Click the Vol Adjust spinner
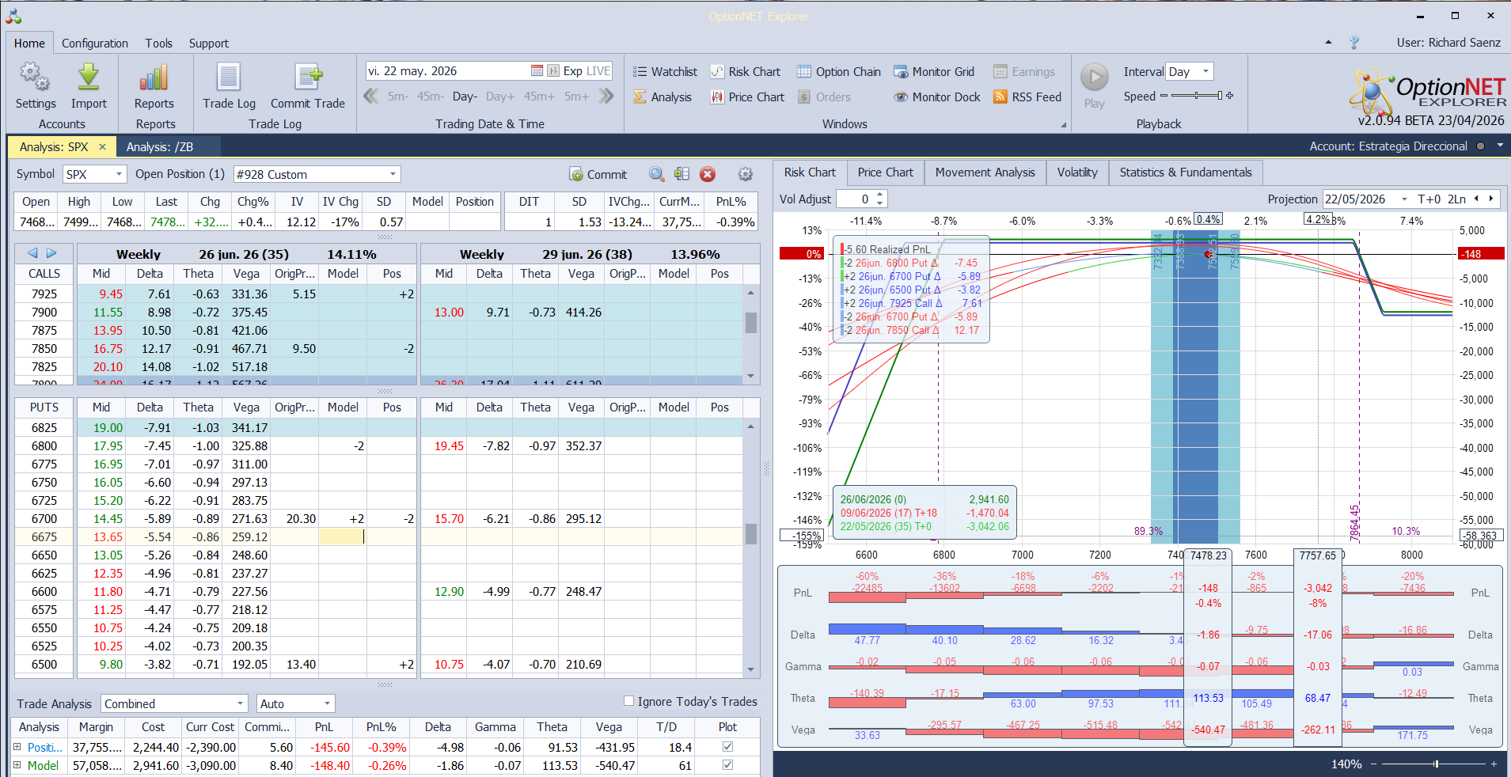Screen dimensions: 1511x777 (x=879, y=199)
